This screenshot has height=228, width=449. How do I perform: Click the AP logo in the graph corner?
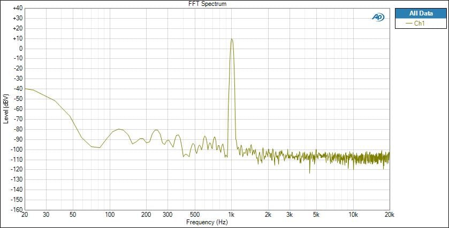(378, 17)
